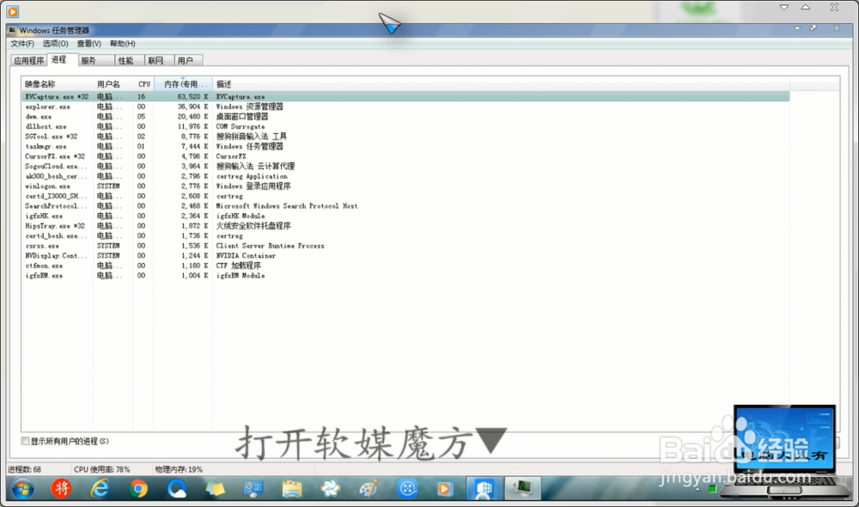Click the CPU 使用率: 78% status entry
Image resolution: width=859 pixels, height=507 pixels.
(102, 469)
